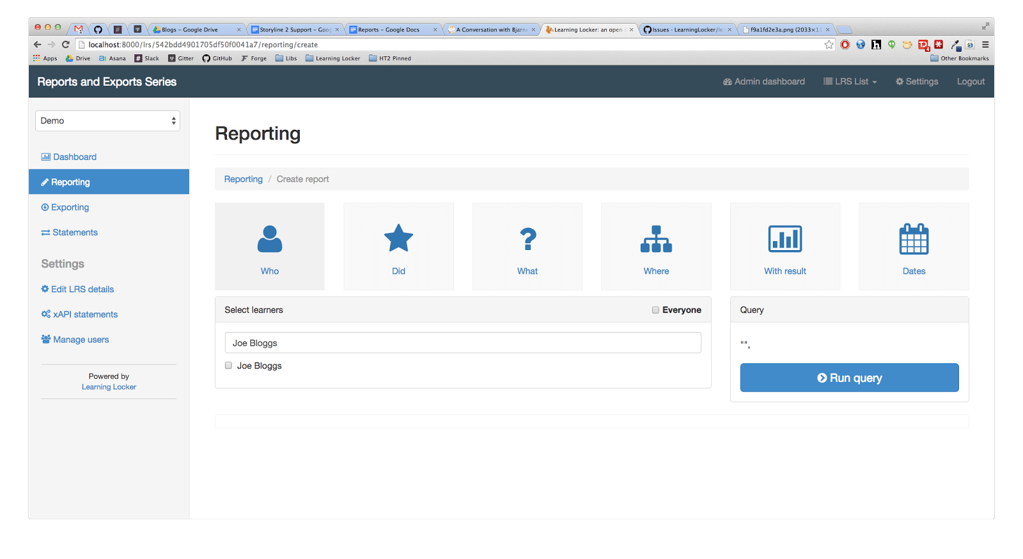
Task: Tick the Everyone checkbox
Action: tap(655, 310)
